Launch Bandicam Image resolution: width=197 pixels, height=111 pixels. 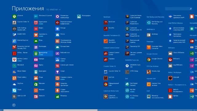tap(109, 23)
